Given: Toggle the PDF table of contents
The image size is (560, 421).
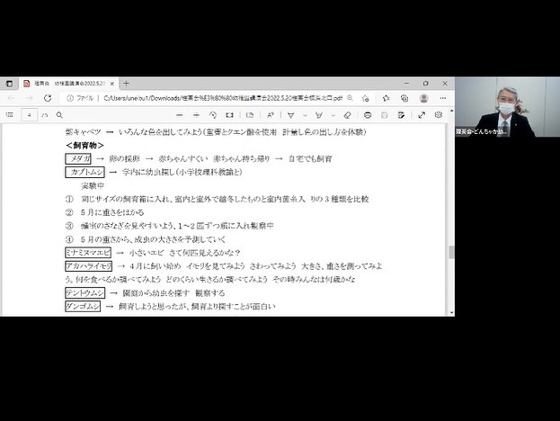Looking at the screenshot, I should [x=10, y=115].
